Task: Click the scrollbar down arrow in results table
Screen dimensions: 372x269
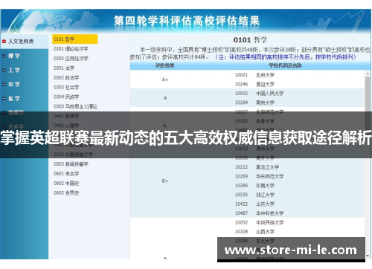Action: 368,256
